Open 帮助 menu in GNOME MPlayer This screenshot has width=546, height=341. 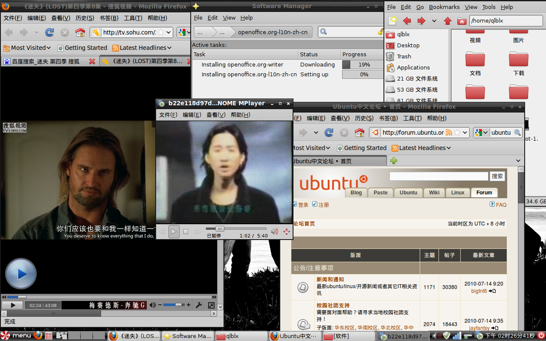coord(240,115)
